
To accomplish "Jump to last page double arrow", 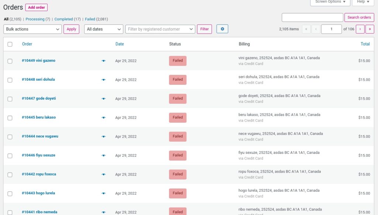I will [370, 29].
